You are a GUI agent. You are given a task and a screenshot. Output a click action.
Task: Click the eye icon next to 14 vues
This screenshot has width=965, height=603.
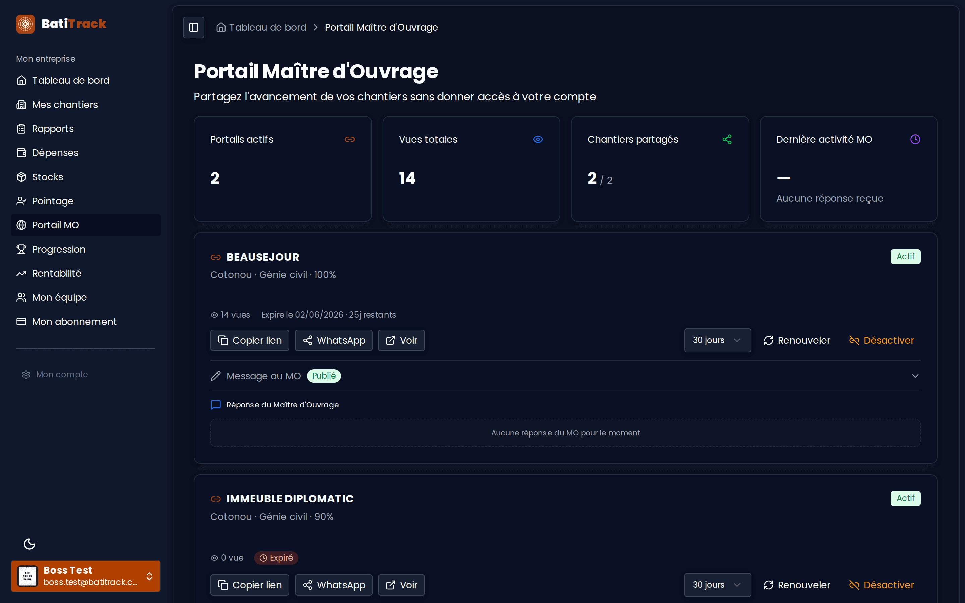coord(214,315)
